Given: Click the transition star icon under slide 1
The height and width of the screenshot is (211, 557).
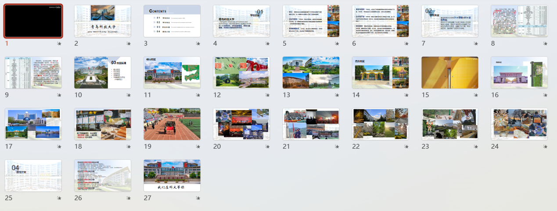Looking at the screenshot, I should [59, 43].
